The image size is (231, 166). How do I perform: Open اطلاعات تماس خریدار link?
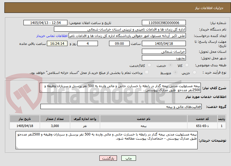pyautogui.click(x=52, y=36)
